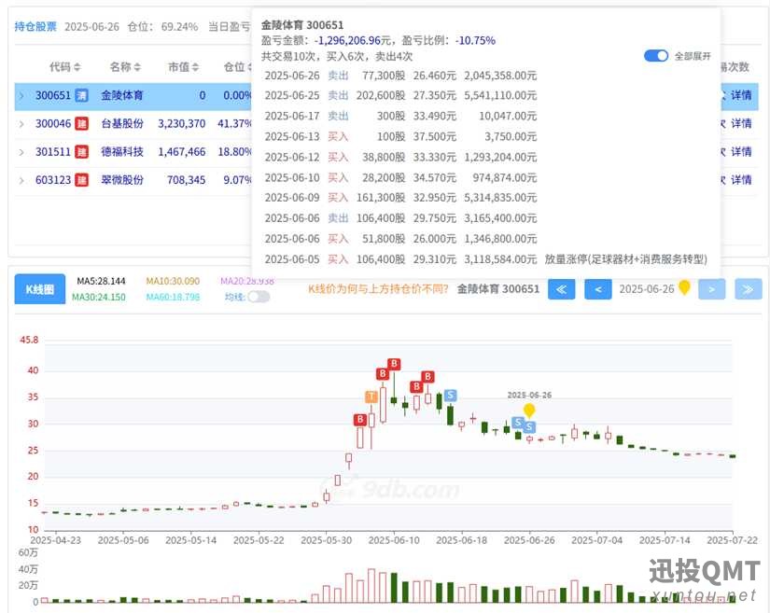Select the K线图 tab button
The image size is (770, 613).
point(40,289)
